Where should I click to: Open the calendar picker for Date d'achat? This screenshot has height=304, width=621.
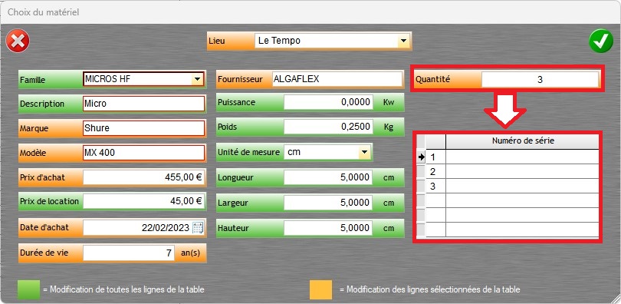click(x=198, y=228)
